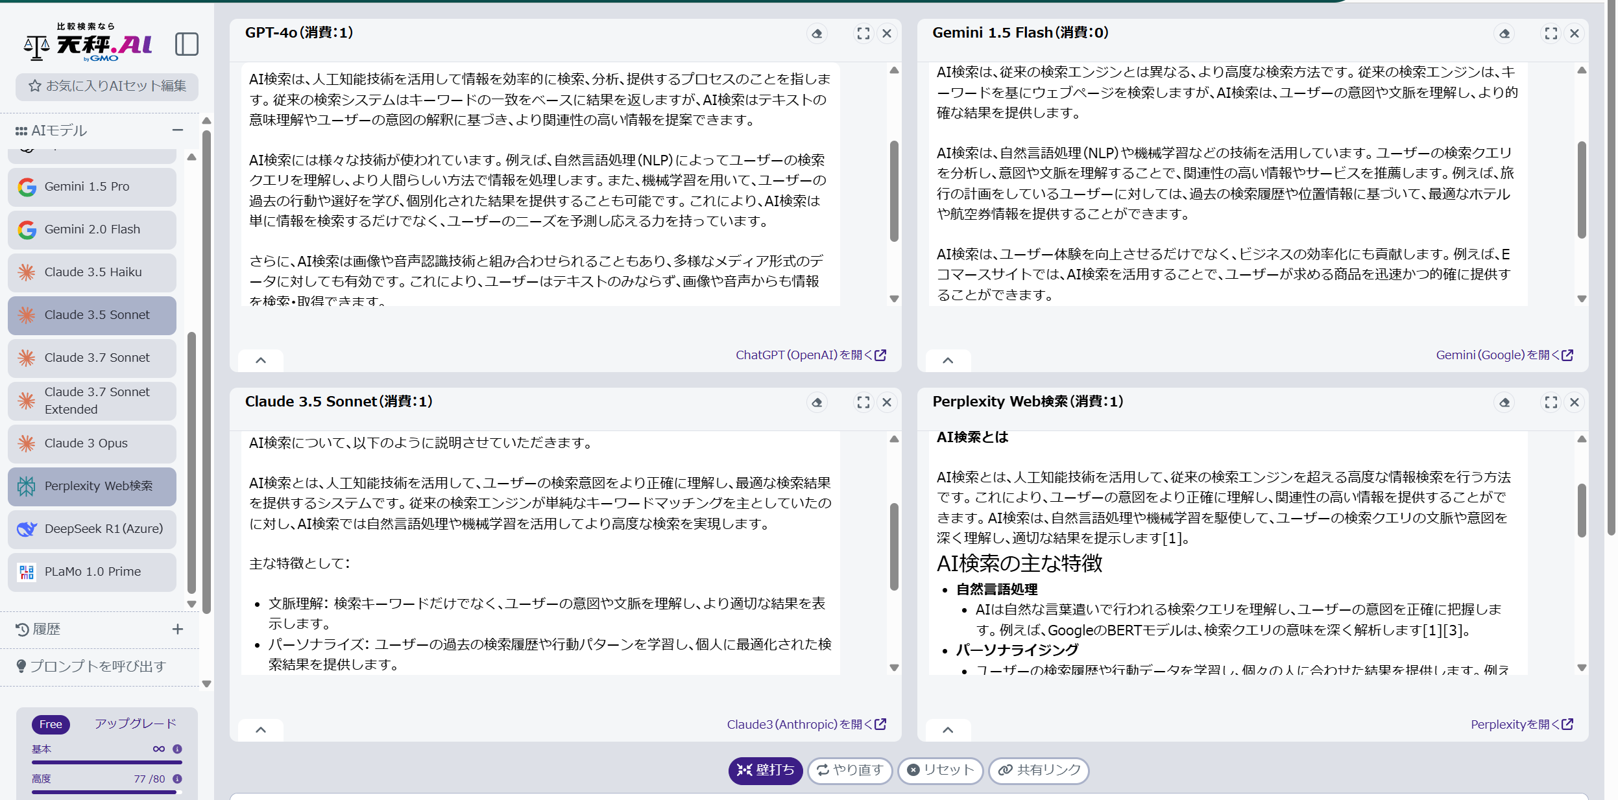The width and height of the screenshot is (1618, 800).
Task: Collapse the GPT-4o panel with chevron
Action: 261,360
